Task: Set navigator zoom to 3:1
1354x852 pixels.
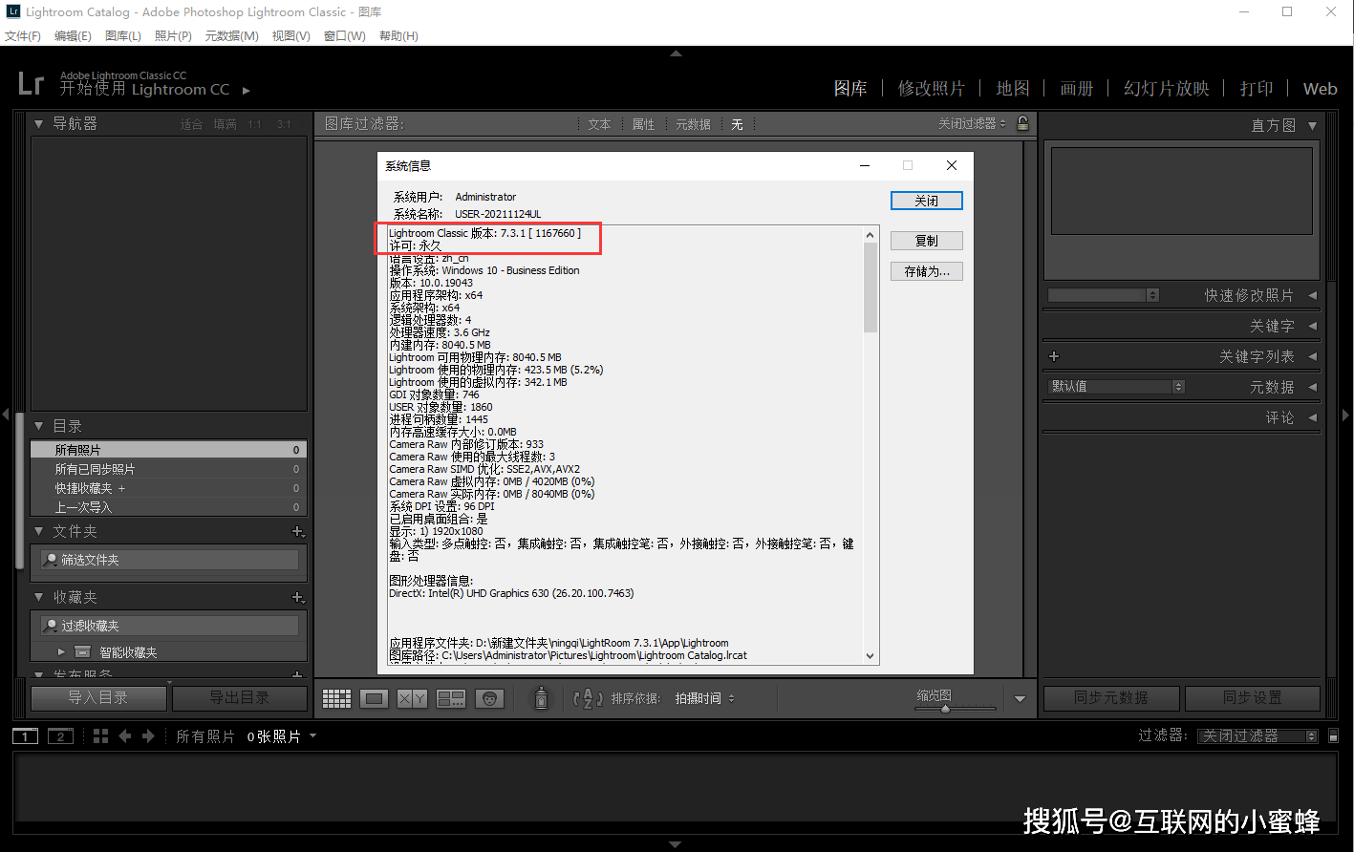Action: point(284,124)
